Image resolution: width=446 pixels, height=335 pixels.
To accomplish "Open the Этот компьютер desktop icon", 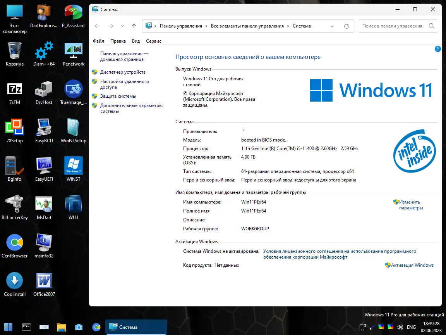I will (14, 19).
